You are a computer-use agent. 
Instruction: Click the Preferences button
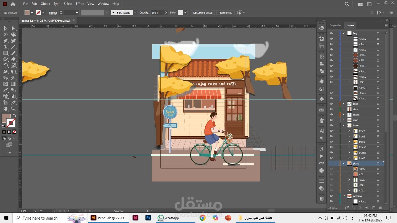[x=225, y=13]
